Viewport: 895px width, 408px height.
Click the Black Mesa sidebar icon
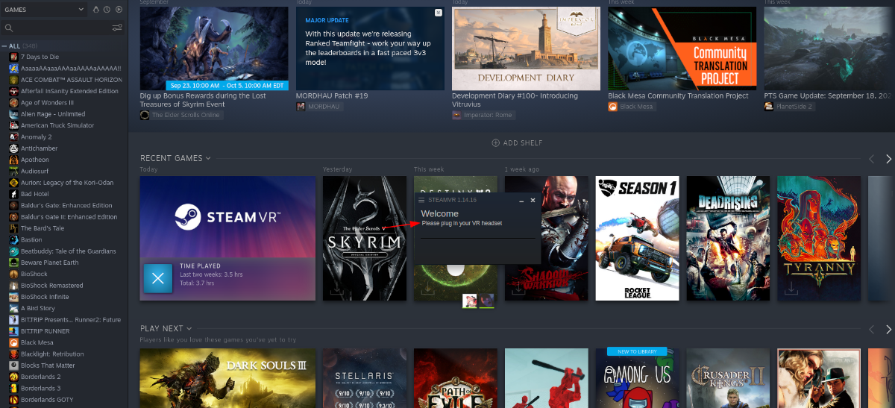[13, 342]
